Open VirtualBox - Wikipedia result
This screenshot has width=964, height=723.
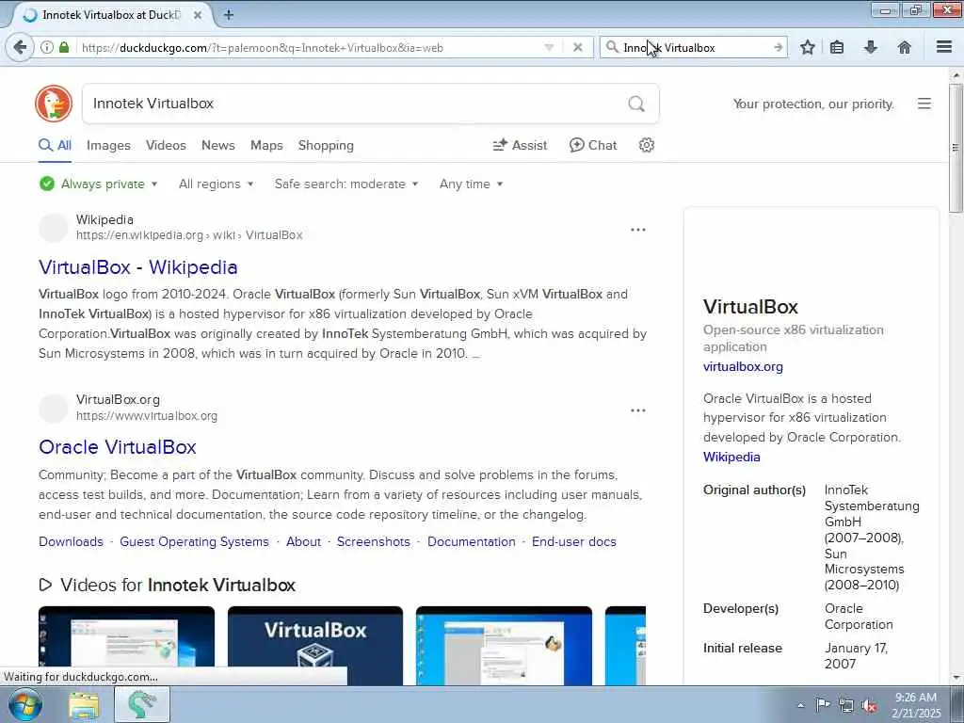tap(138, 266)
